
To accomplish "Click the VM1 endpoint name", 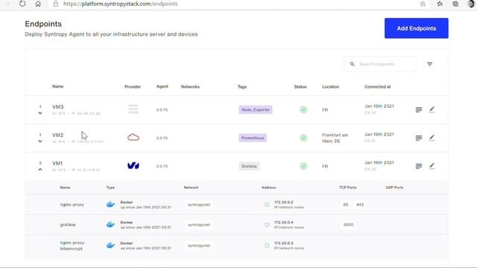I will click(57, 164).
